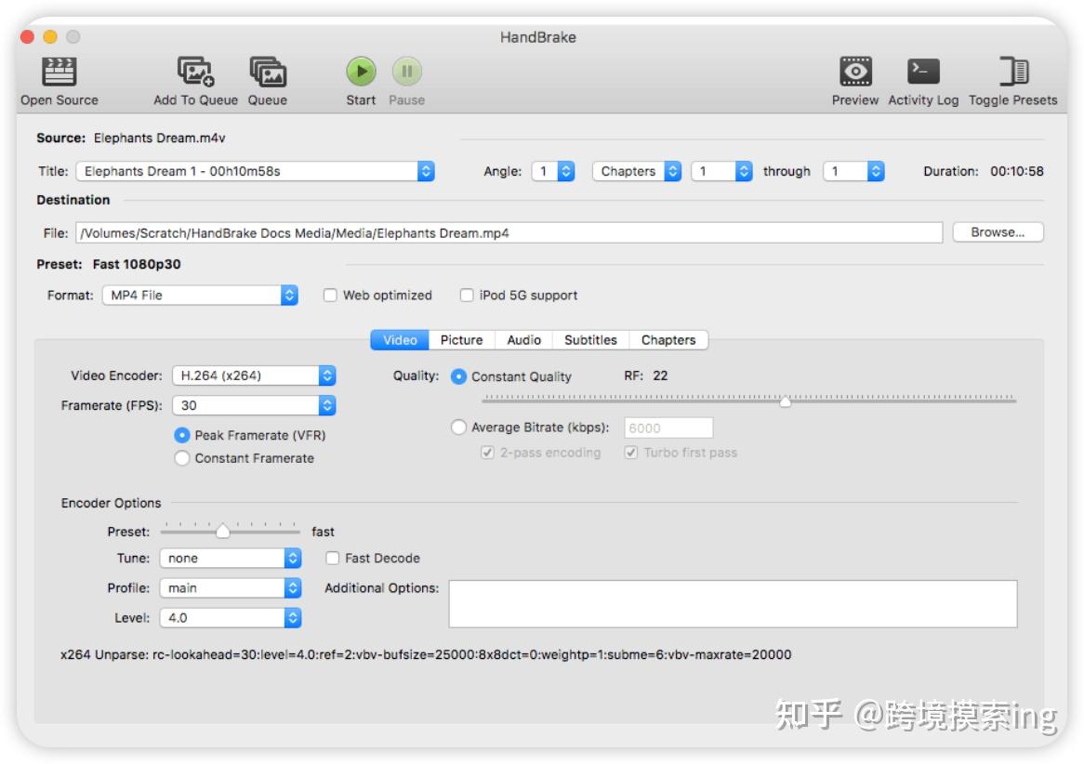Image resolution: width=1084 pixels, height=764 pixels.
Task: Open the Profile dropdown set to main
Action: click(x=231, y=587)
